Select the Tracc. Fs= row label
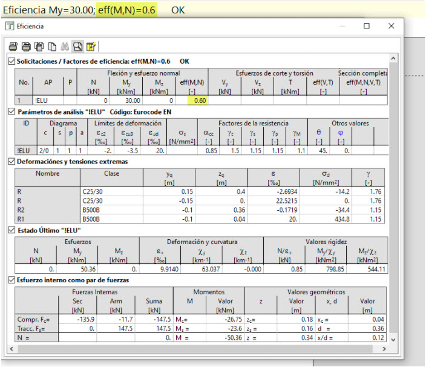 37,328
